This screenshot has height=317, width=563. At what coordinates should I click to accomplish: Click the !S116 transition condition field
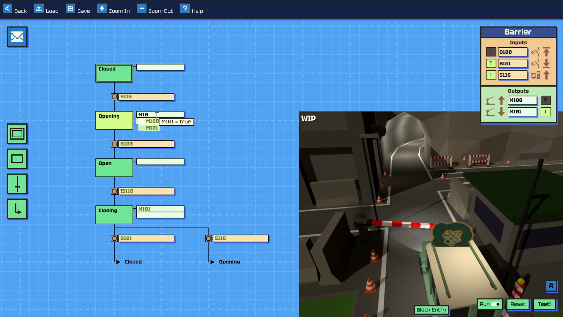tap(146, 191)
